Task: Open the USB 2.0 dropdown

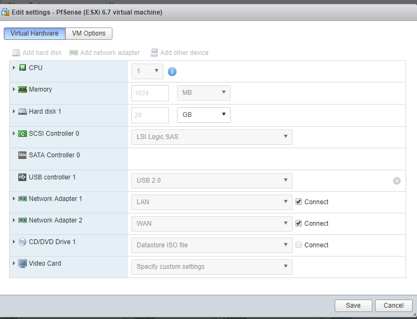Action: [x=212, y=181]
